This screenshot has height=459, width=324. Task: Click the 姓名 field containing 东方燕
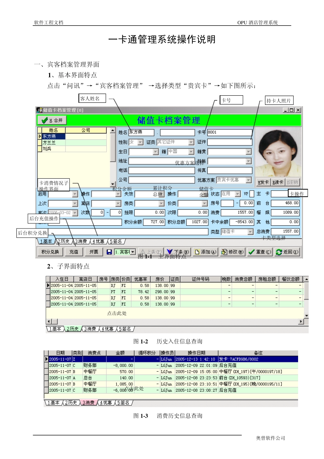coord(141,132)
